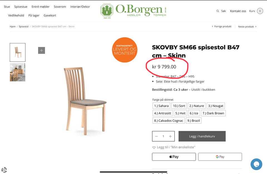Image resolution: width=267 pixels, height=174 pixels.
Task: Click the search magnifier icon
Action: (x=217, y=11)
